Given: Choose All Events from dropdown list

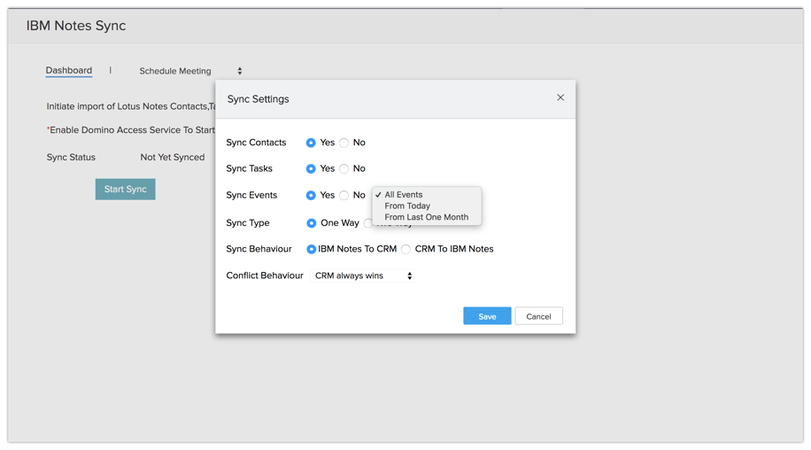Looking at the screenshot, I should 404,195.
